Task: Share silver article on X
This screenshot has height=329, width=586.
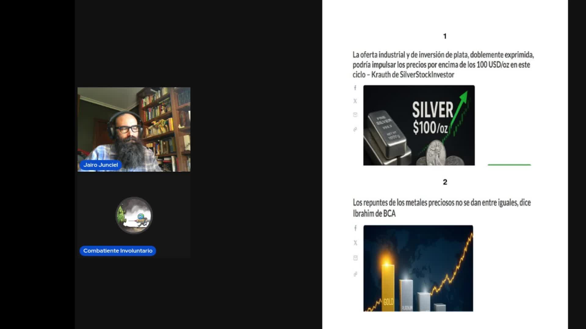Action: pyautogui.click(x=355, y=101)
